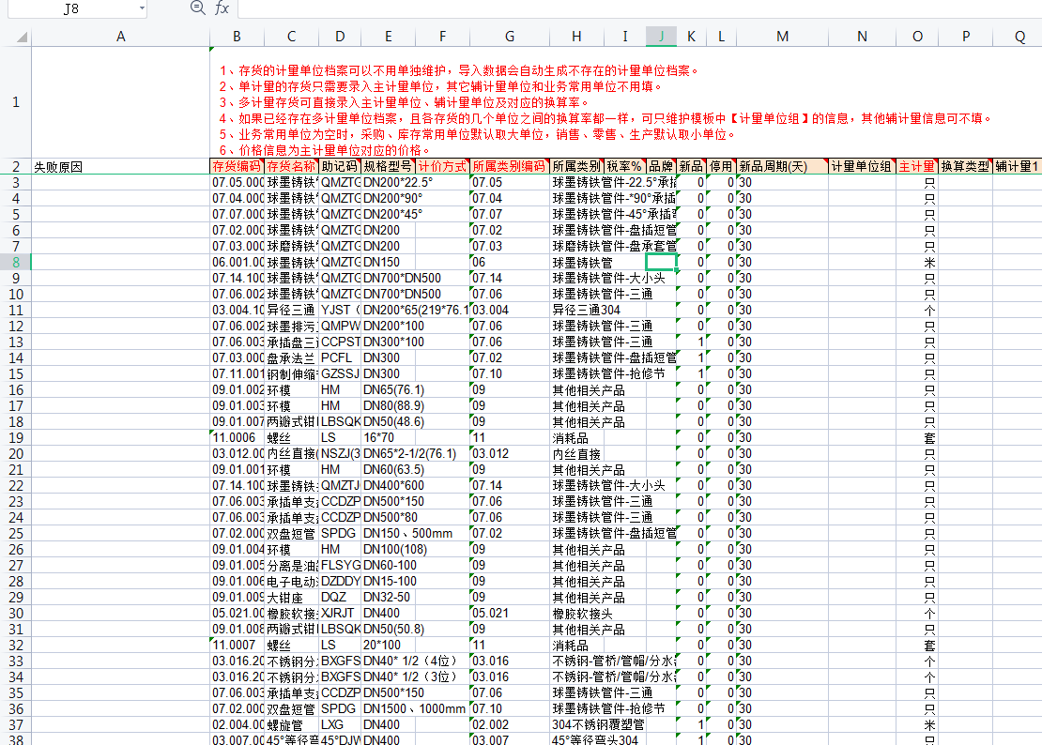Click the 20*100 specification cell

(388, 646)
